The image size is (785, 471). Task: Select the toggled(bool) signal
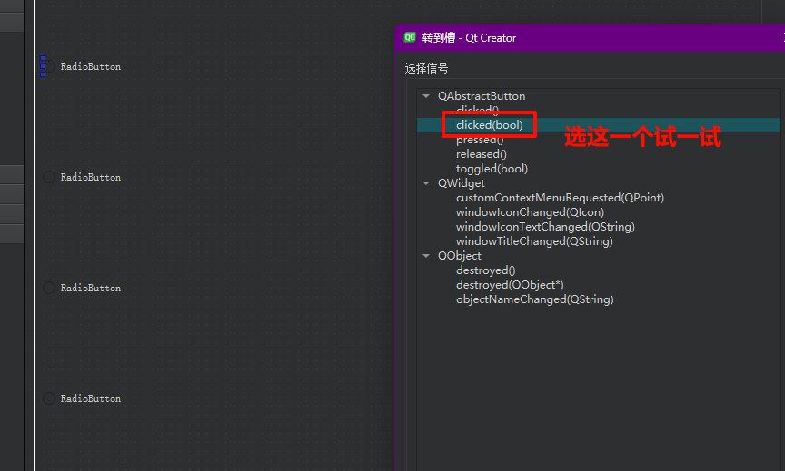click(x=492, y=169)
